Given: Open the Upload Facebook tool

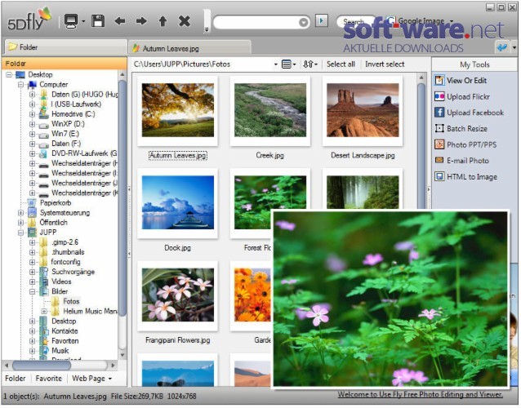Looking at the screenshot, I should (470, 113).
